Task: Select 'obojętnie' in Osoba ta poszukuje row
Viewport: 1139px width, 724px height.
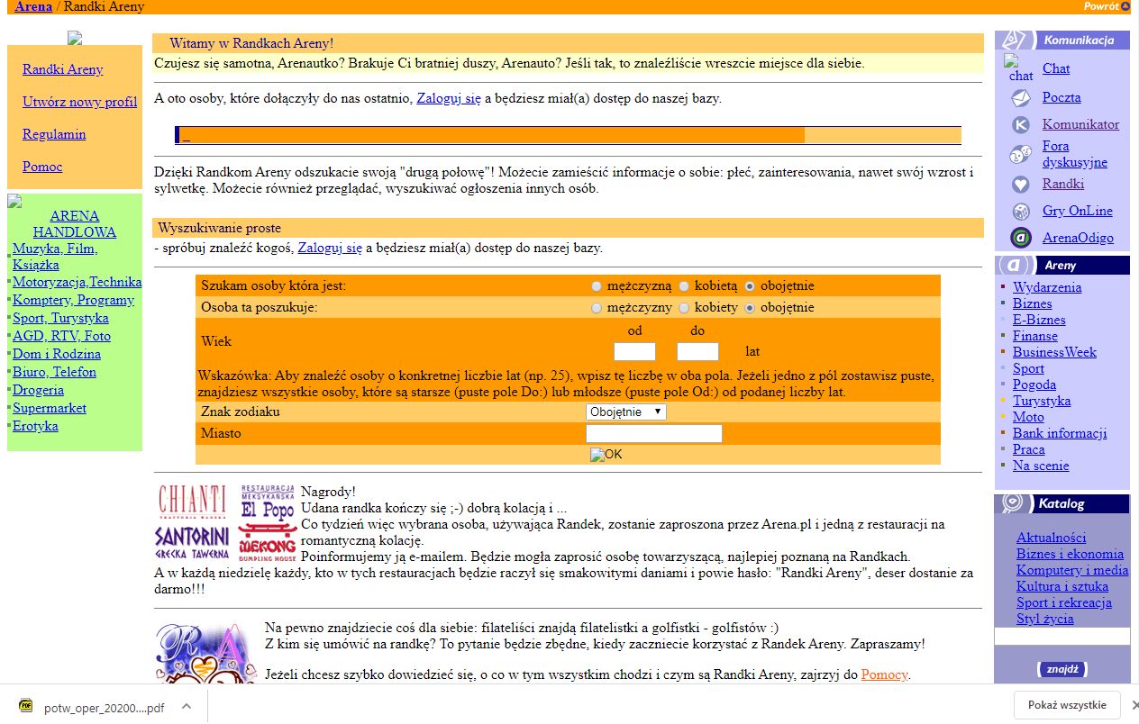Action: (x=750, y=308)
